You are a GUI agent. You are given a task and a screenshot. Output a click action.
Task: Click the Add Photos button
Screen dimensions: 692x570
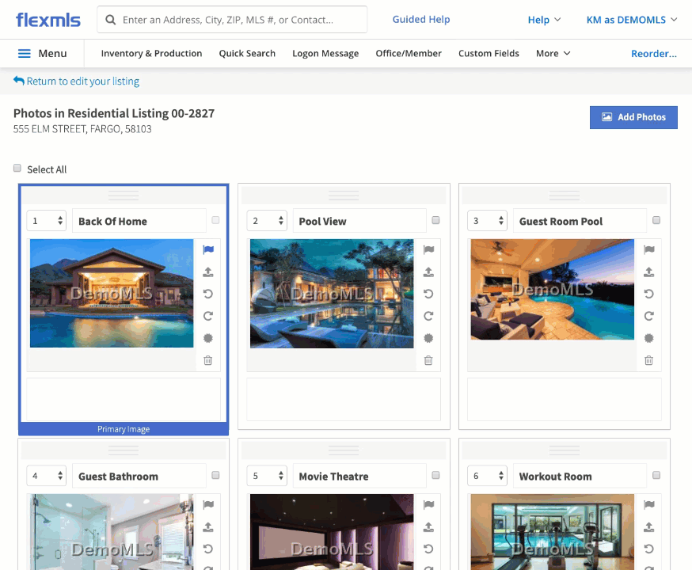pos(633,117)
